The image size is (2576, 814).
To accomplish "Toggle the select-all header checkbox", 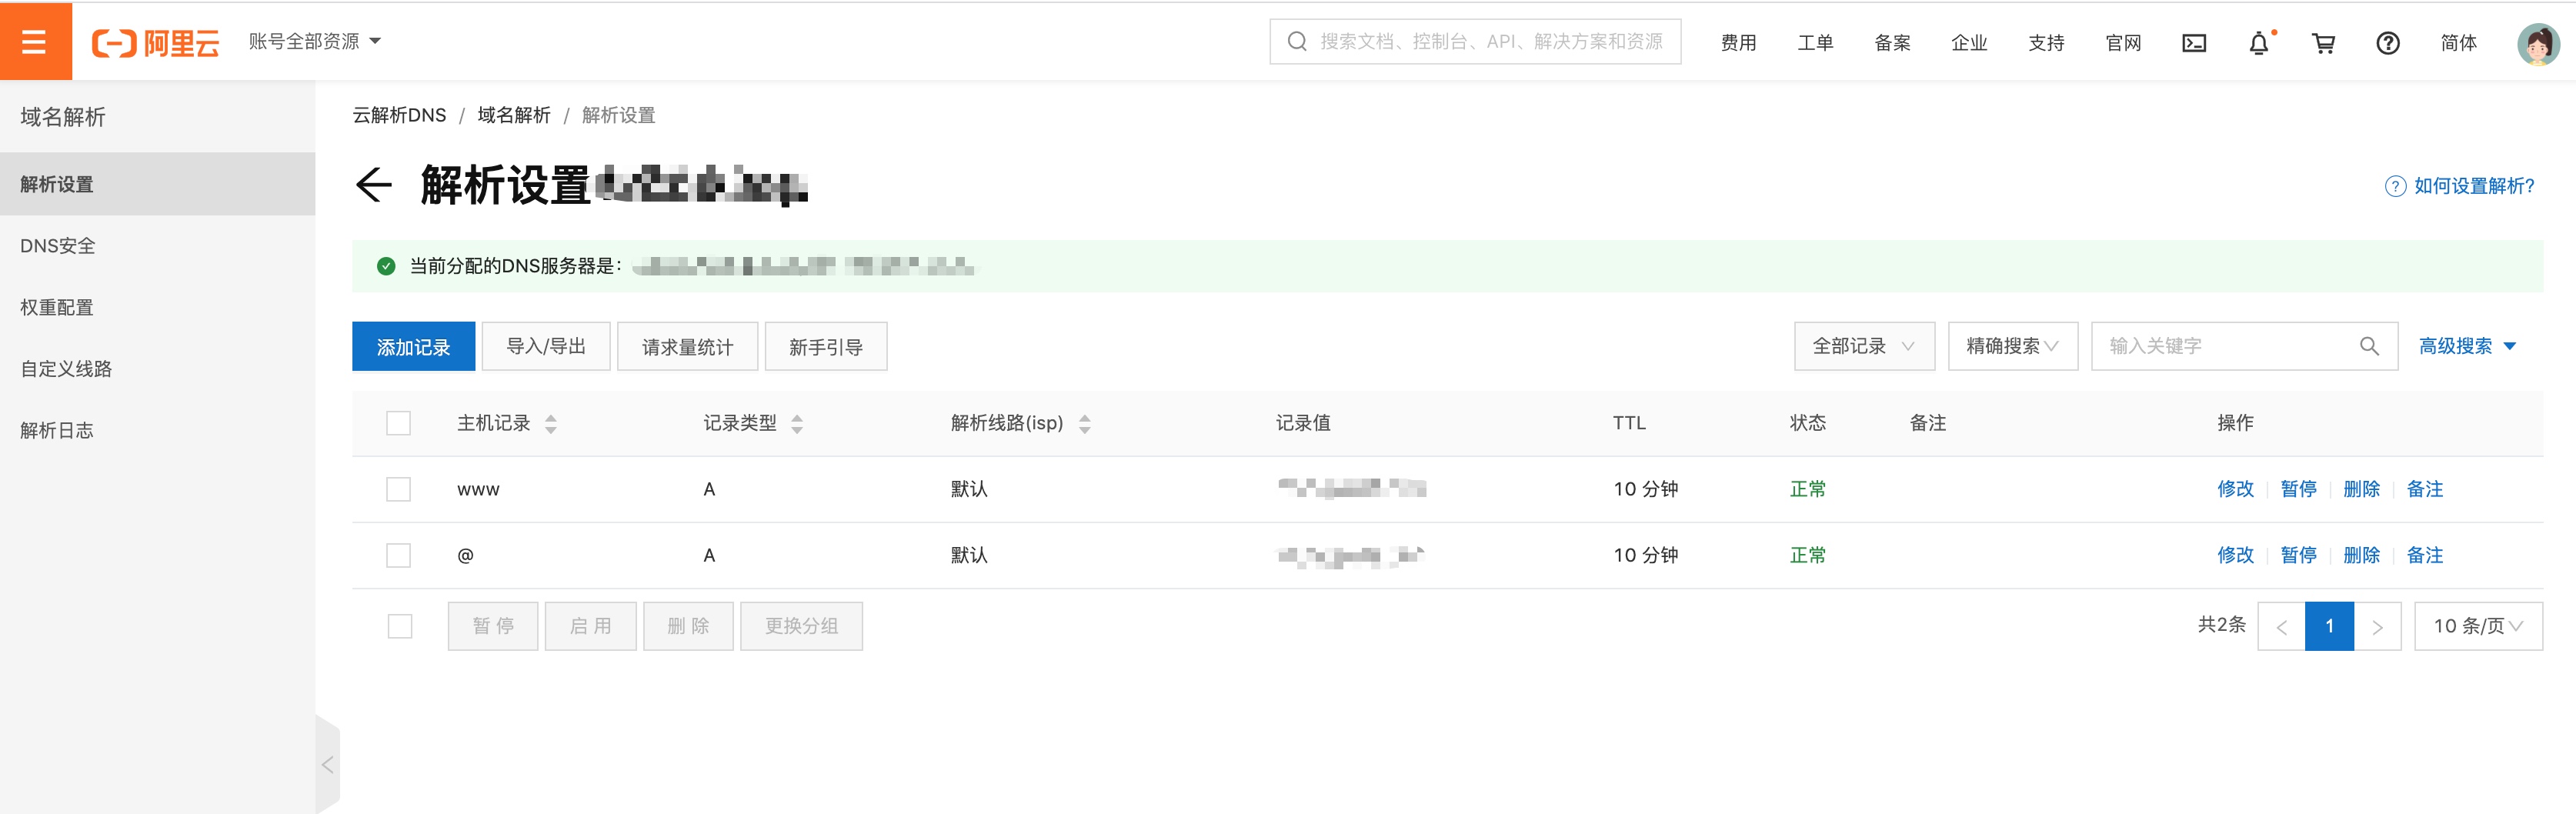I will coord(398,423).
